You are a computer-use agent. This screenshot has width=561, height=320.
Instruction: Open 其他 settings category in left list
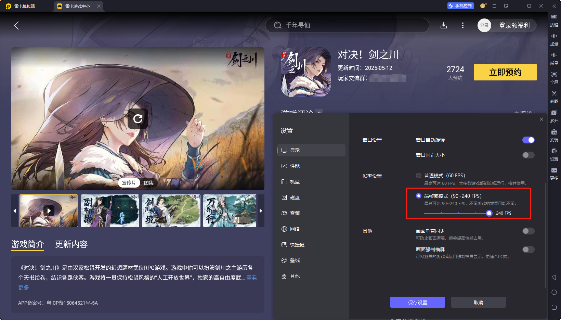point(311,276)
